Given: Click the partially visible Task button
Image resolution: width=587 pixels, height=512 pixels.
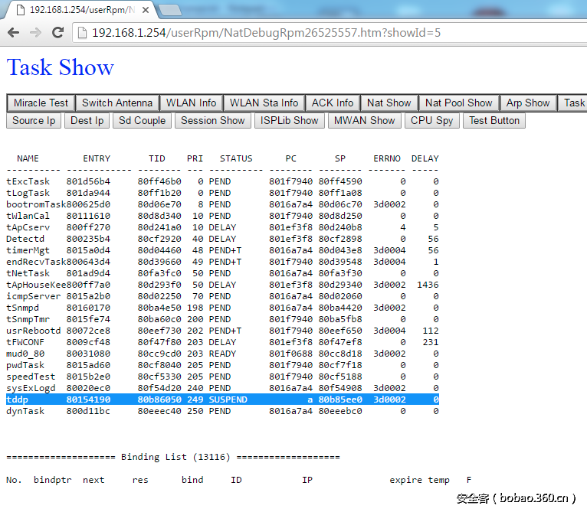Looking at the screenshot, I should point(572,103).
